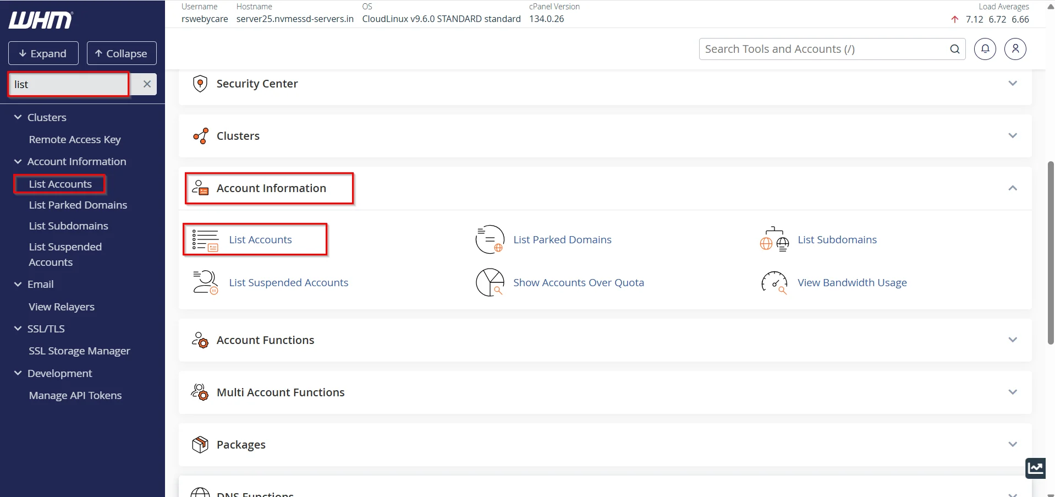The width and height of the screenshot is (1055, 497).
Task: Collapse the sidebar SSL/TLS group
Action: pyautogui.click(x=18, y=329)
